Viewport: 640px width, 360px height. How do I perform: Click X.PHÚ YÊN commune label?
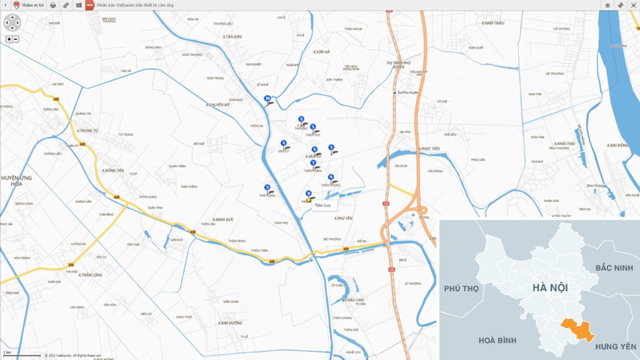point(343,218)
